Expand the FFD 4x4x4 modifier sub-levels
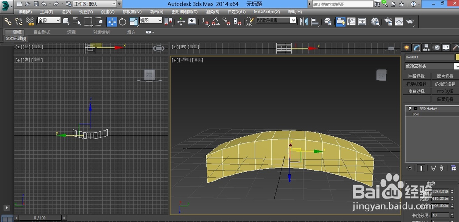 (x=416, y=108)
